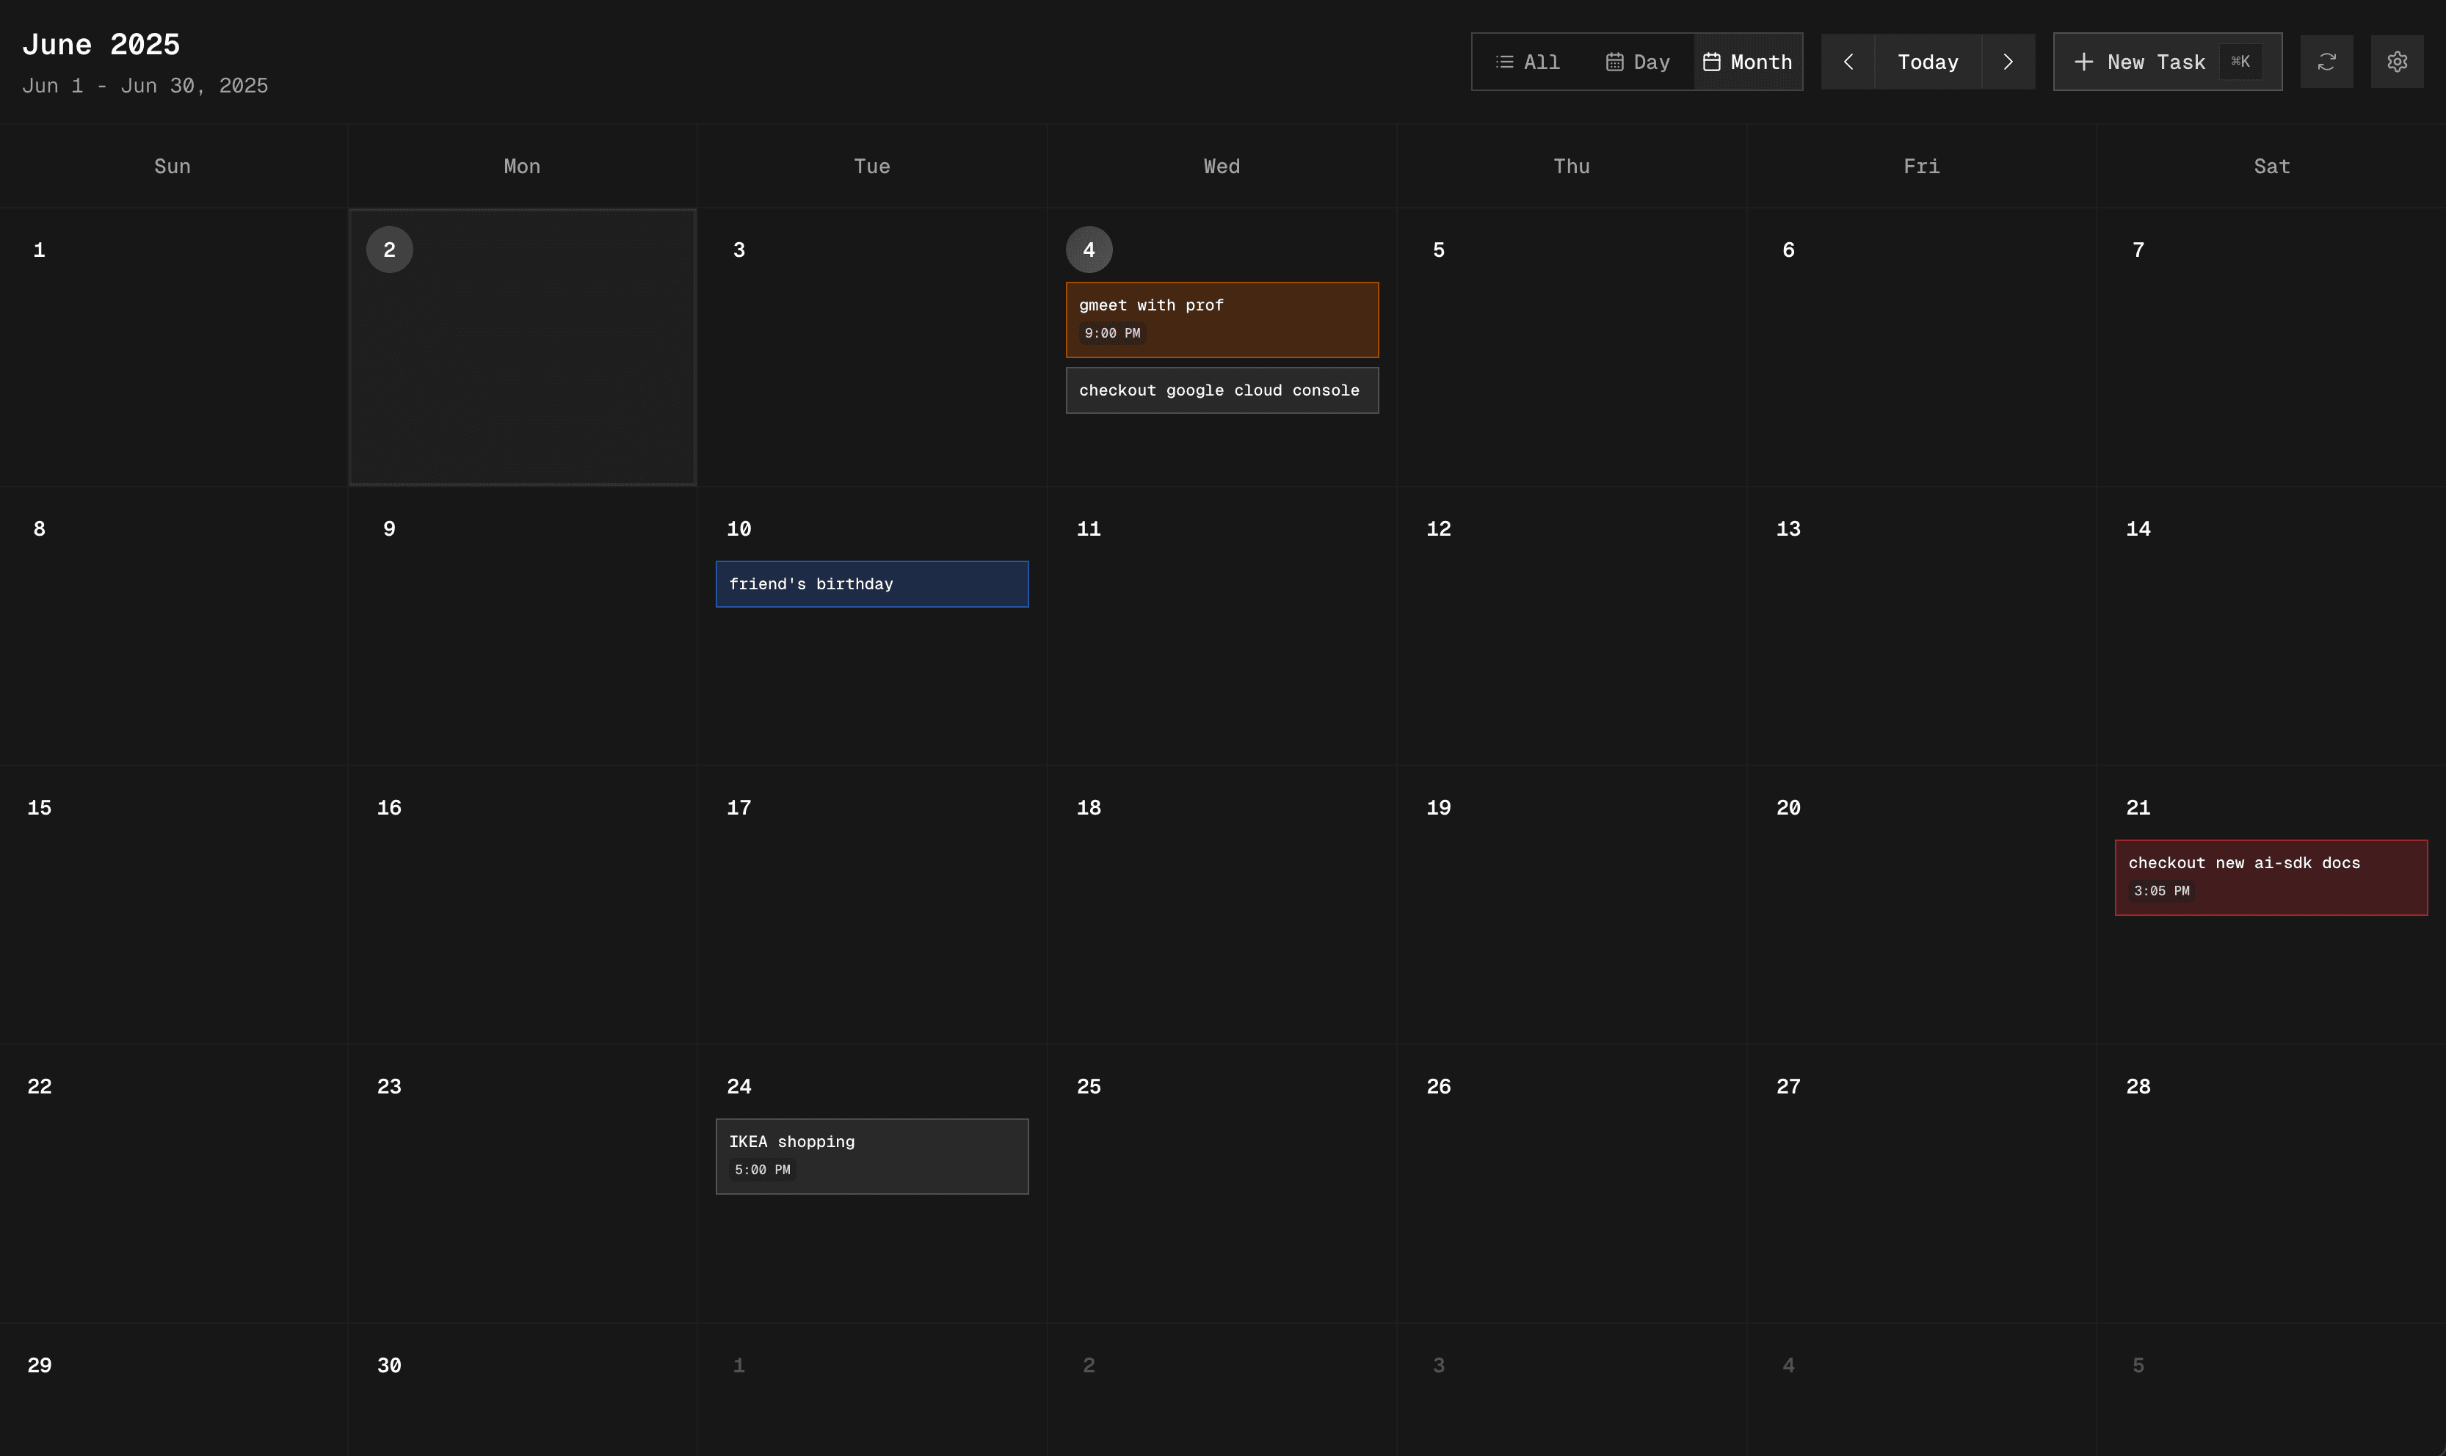The height and width of the screenshot is (1456, 2446).
Task: Open the checkout new ai-sdk docs task
Action: (2271, 877)
